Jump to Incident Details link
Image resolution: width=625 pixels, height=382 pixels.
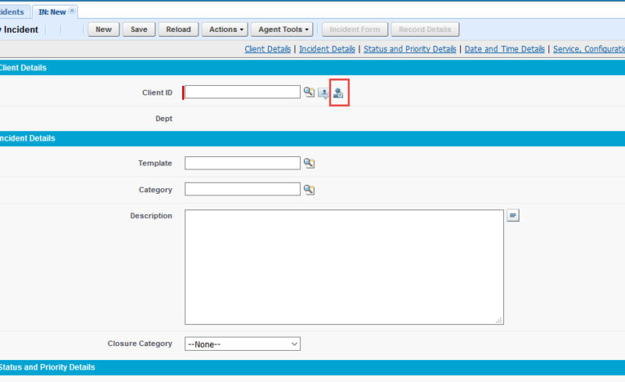(327, 49)
